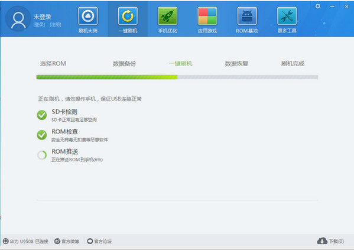Click the user avatar icon

[x=18, y=19]
